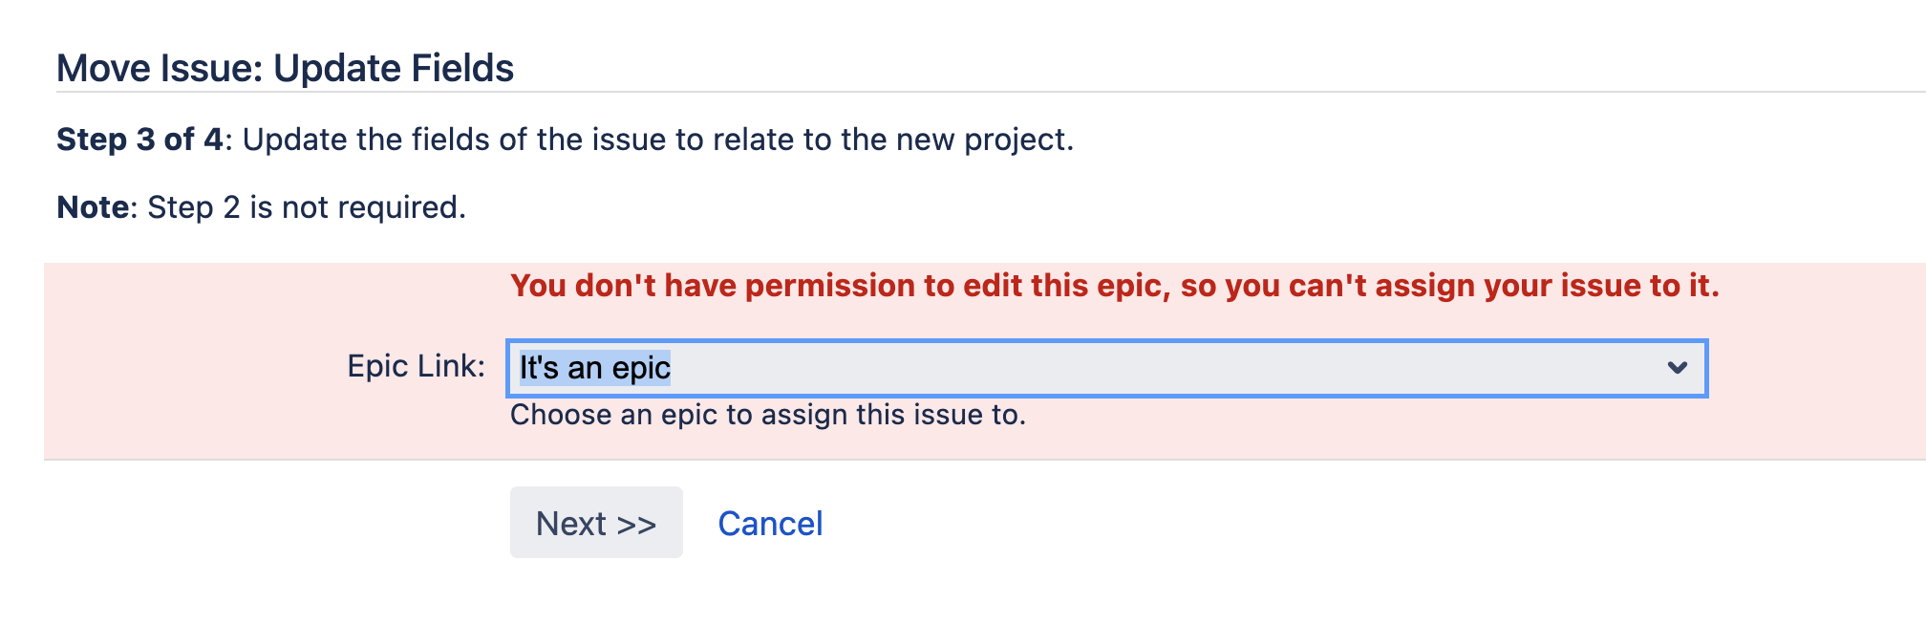
Task: Click the red permission error message
Action: pyautogui.click(x=1114, y=286)
